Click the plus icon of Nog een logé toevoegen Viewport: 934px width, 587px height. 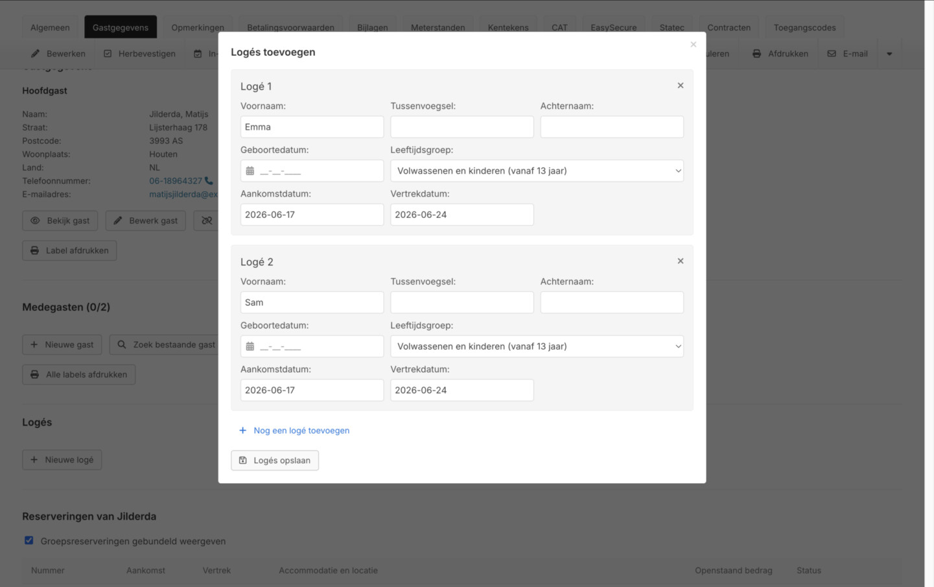coord(243,431)
